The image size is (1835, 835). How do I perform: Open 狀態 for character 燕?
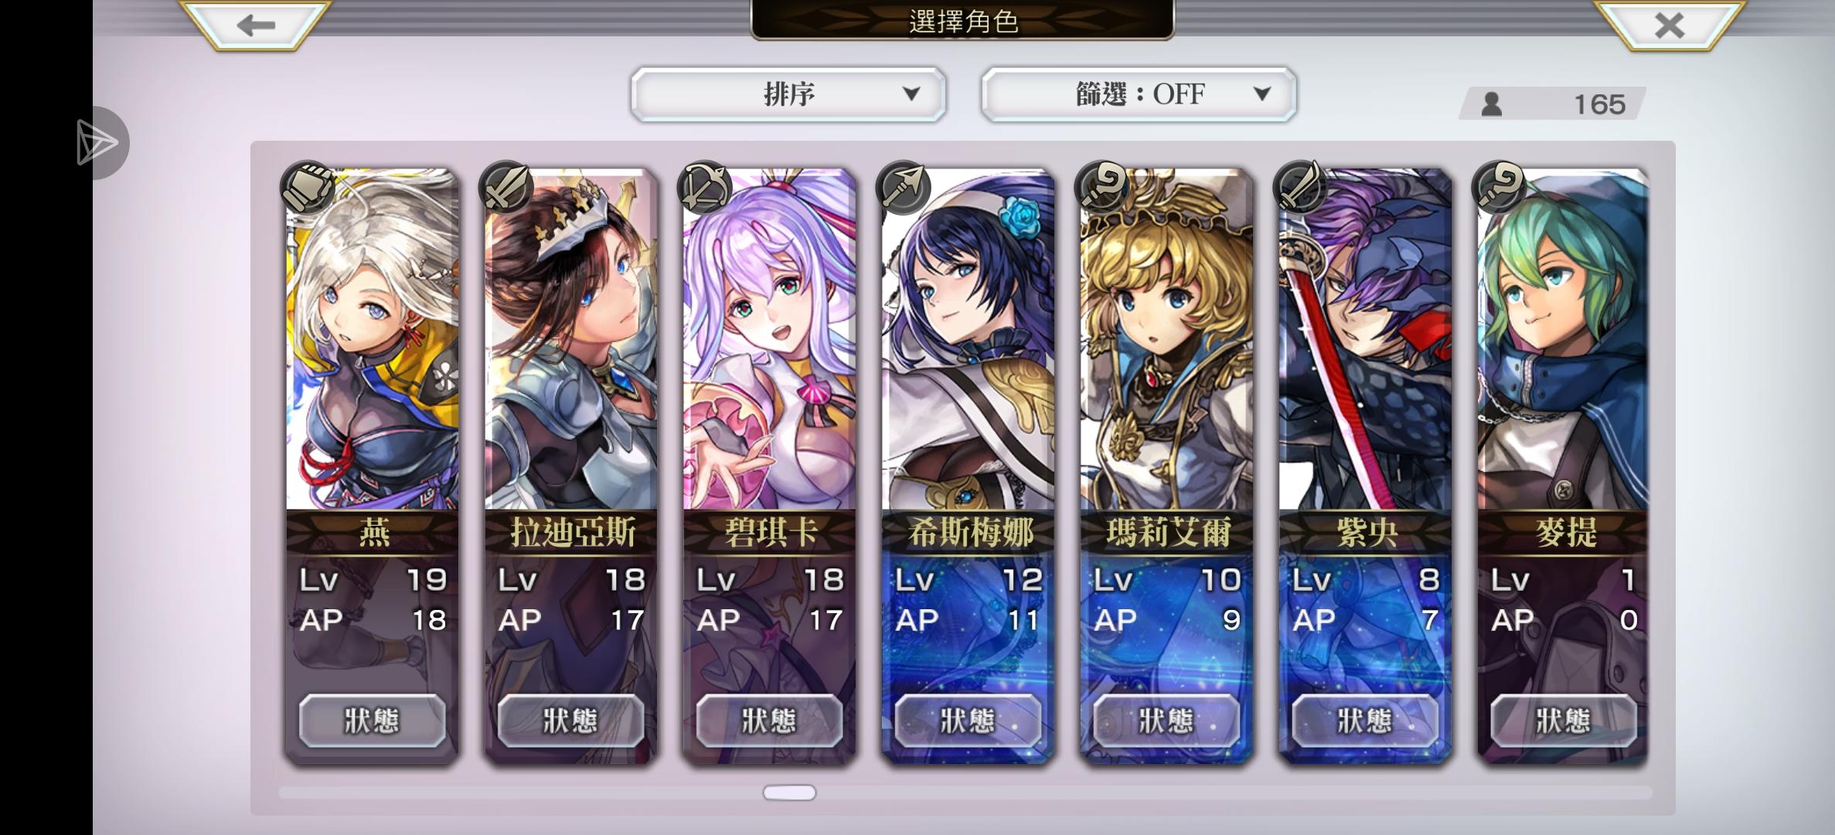click(x=372, y=721)
